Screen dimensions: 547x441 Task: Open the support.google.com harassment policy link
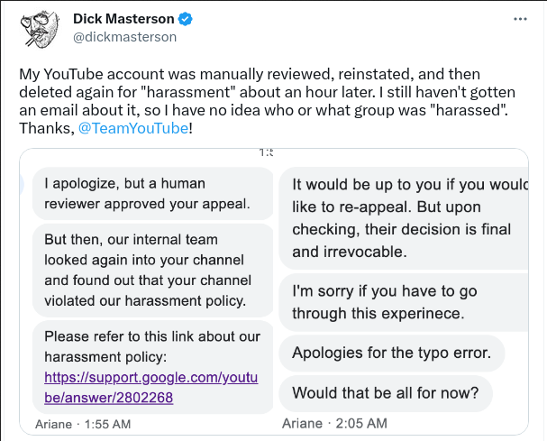(151, 387)
